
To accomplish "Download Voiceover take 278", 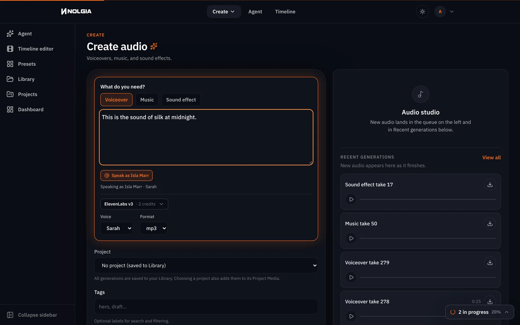I will (490, 302).
